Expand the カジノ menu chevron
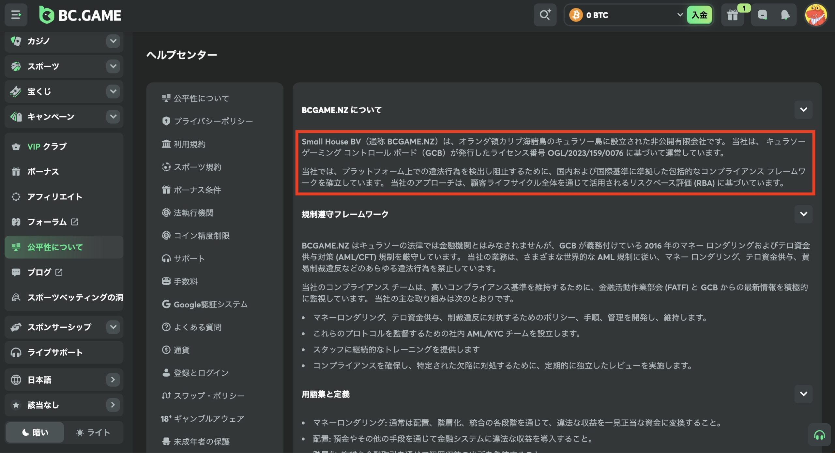The width and height of the screenshot is (835, 453). [x=113, y=41]
